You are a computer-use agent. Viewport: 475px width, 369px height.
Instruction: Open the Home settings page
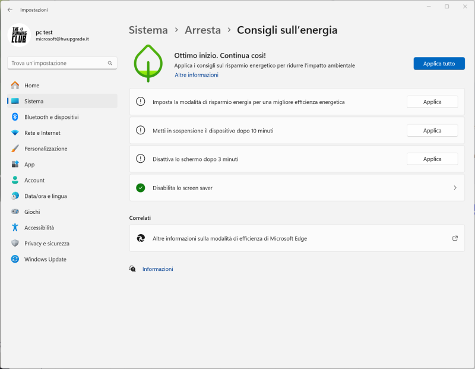(x=31, y=86)
